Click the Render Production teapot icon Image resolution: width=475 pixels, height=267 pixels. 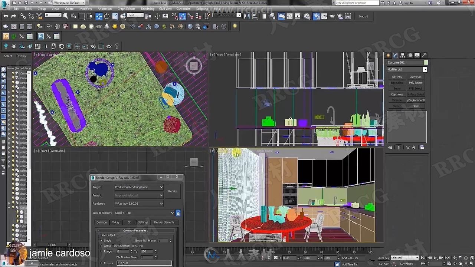tap(332, 16)
